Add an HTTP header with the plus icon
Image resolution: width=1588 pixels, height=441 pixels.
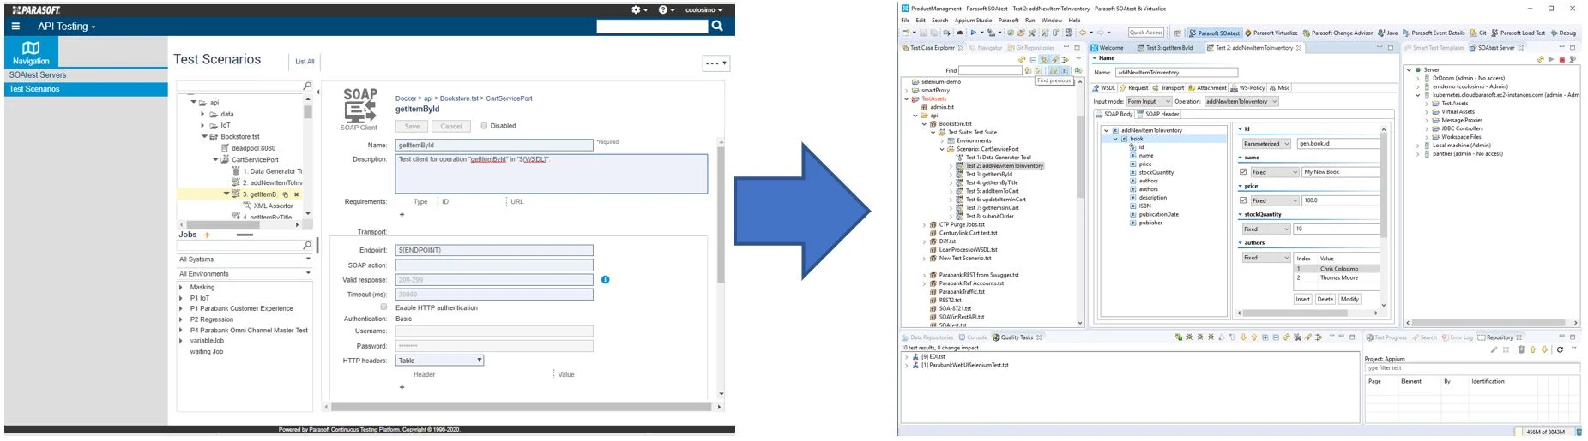coord(402,387)
